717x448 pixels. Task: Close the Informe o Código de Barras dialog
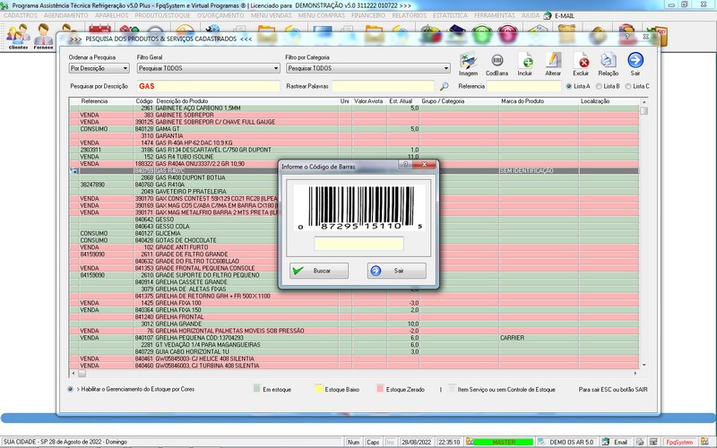pyautogui.click(x=424, y=165)
